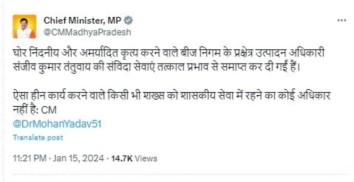The height and width of the screenshot is (182, 354).
Task: Click the word Views beside the count
Action: 146,158
